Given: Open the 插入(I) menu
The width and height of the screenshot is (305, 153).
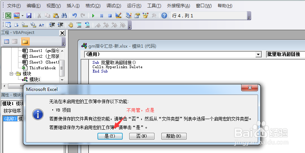Looking at the screenshot, I should (x=73, y=6).
